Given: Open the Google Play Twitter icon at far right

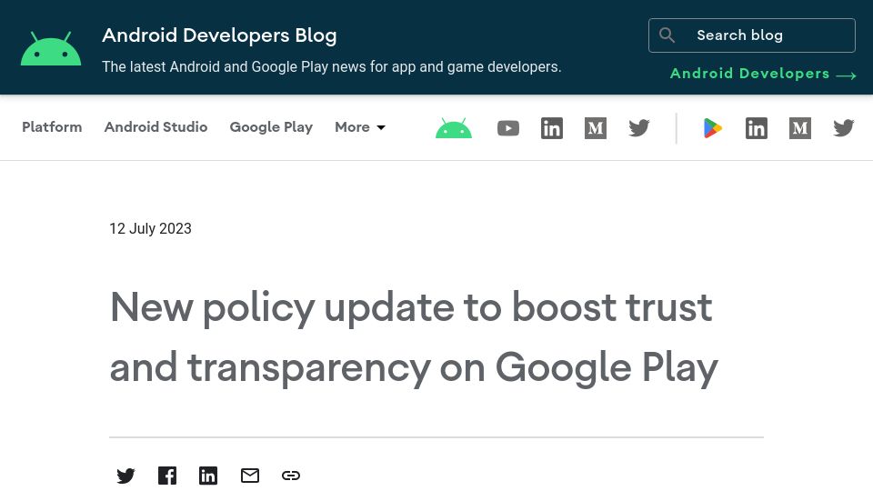Looking at the screenshot, I should point(844,128).
